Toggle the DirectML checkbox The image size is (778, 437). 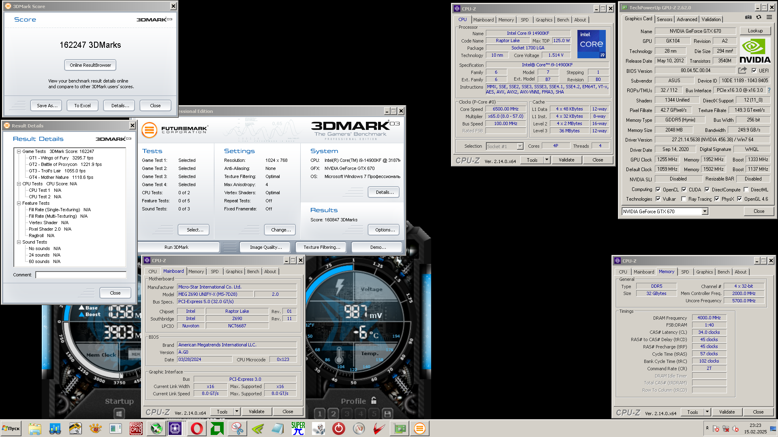tap(746, 189)
